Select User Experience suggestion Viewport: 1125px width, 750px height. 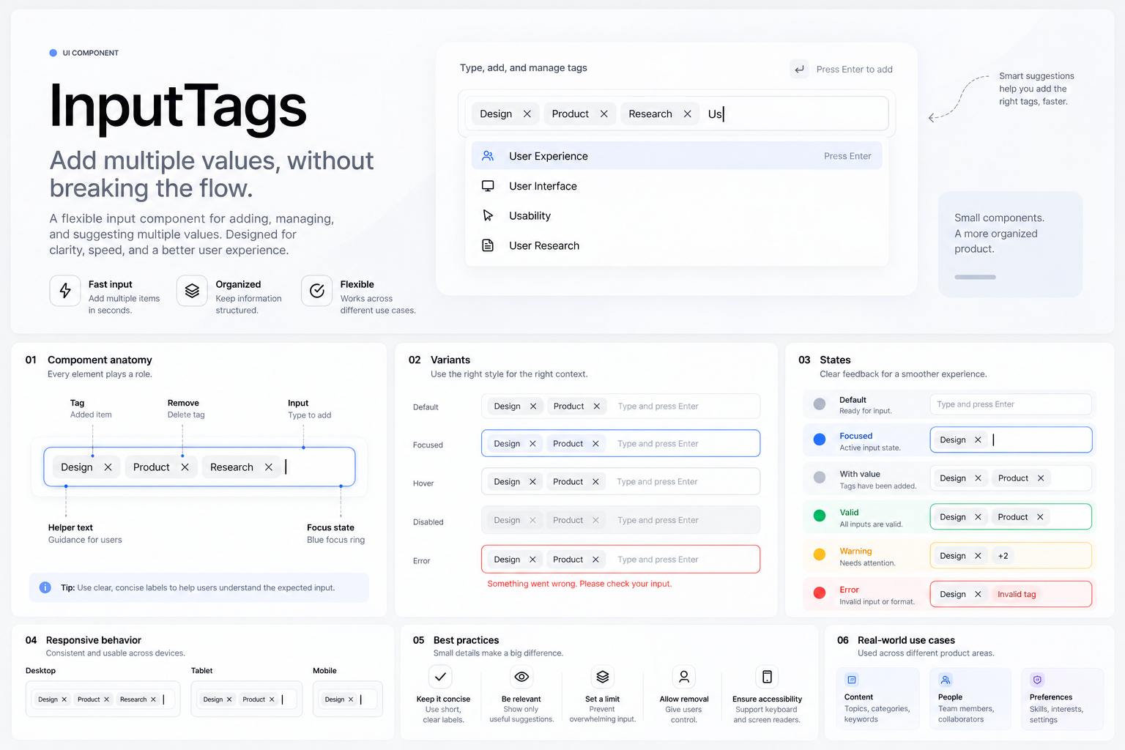click(x=676, y=156)
